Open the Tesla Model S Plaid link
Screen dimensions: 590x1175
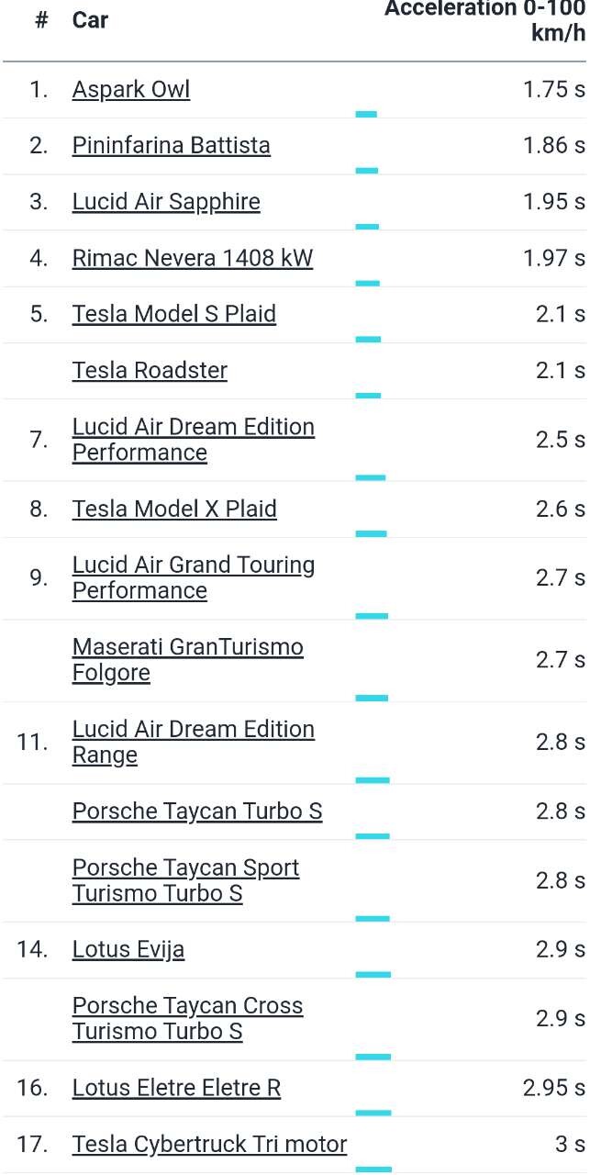point(174,314)
